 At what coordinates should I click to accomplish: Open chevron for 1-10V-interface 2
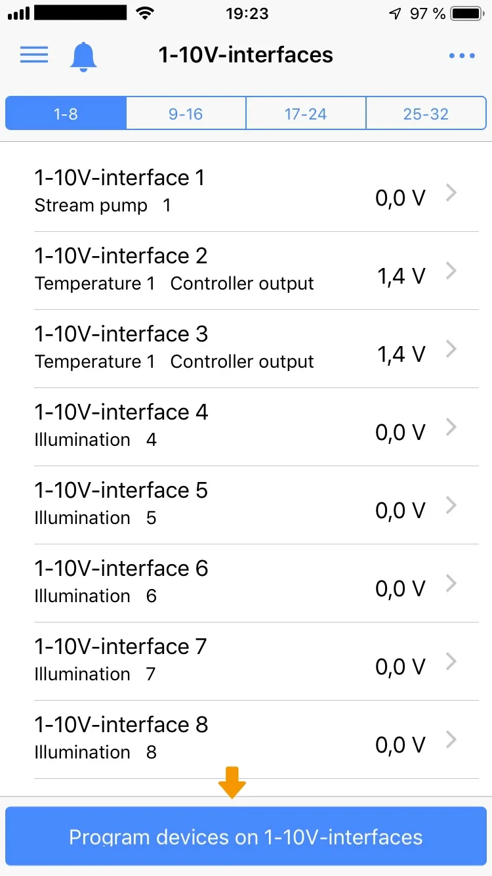tap(451, 271)
